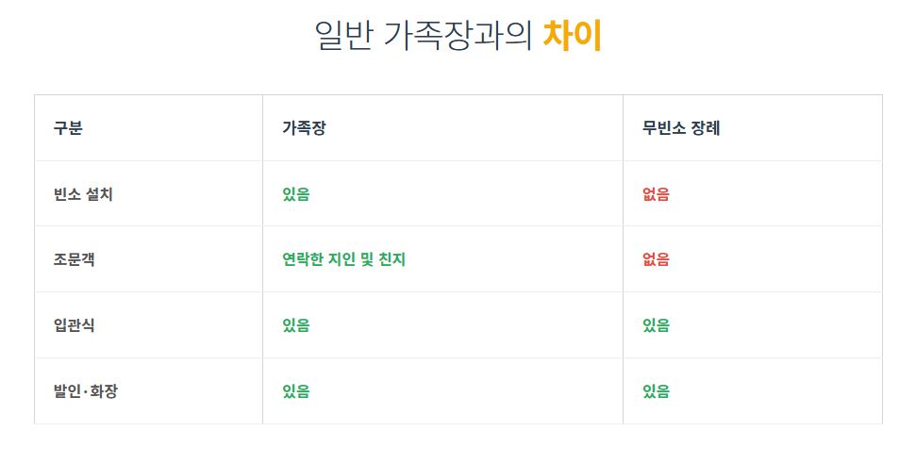Click red 없음 in 빈소 설치 row
Image resolution: width=916 pixels, height=464 pixels.
[x=656, y=194]
